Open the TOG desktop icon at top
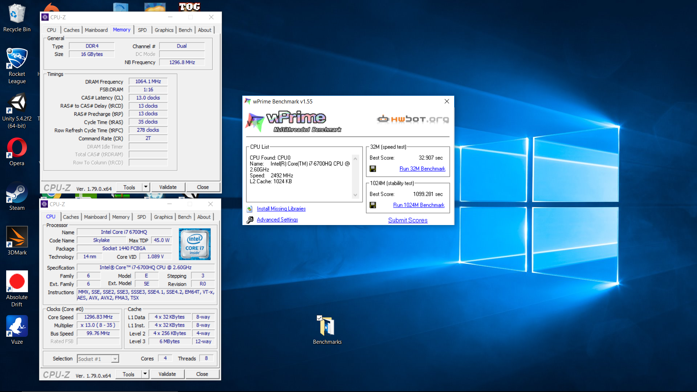 pyautogui.click(x=189, y=7)
